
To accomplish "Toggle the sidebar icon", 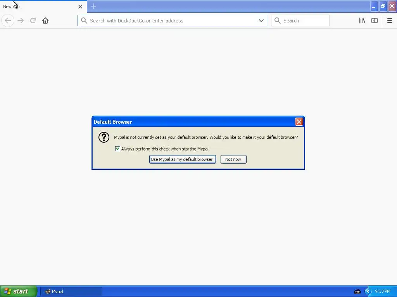I will 375,20.
